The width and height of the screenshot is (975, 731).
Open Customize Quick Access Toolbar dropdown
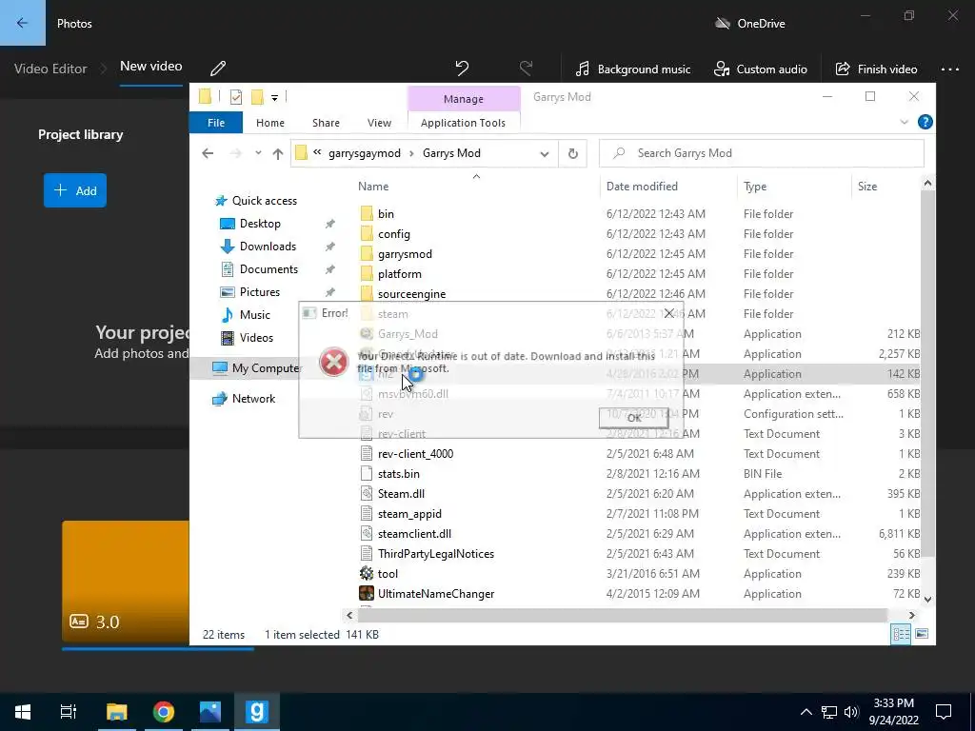point(274,98)
